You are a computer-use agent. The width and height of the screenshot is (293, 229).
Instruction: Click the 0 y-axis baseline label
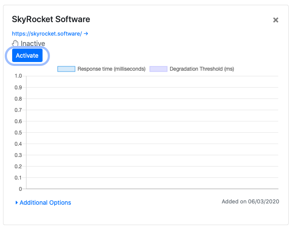(x=20, y=189)
